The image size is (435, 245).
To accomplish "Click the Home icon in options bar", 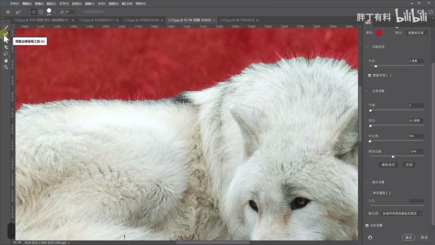I will (8, 11).
